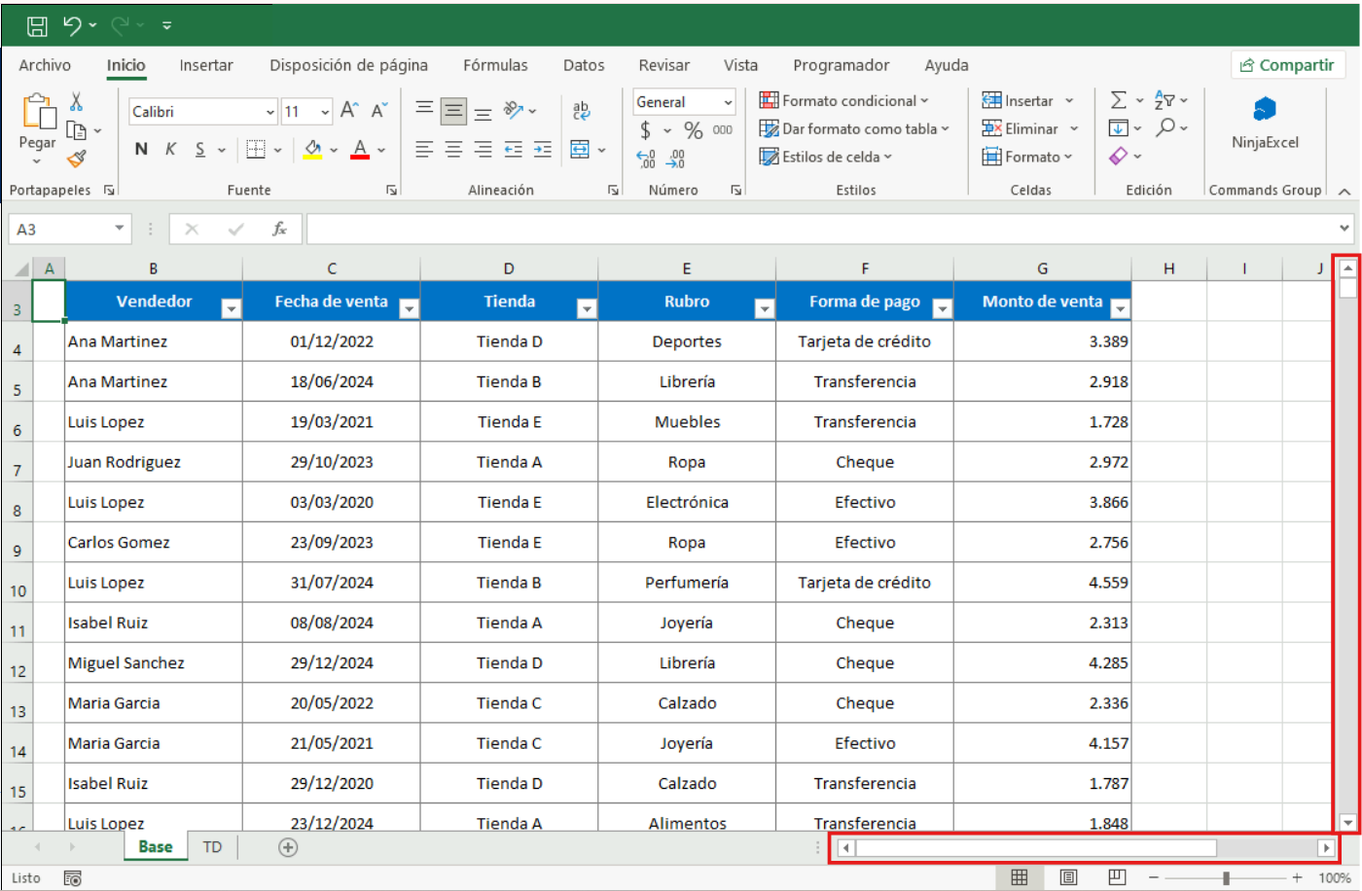Toggle bold formatting with N button
The width and height of the screenshot is (1362, 891).
(141, 150)
